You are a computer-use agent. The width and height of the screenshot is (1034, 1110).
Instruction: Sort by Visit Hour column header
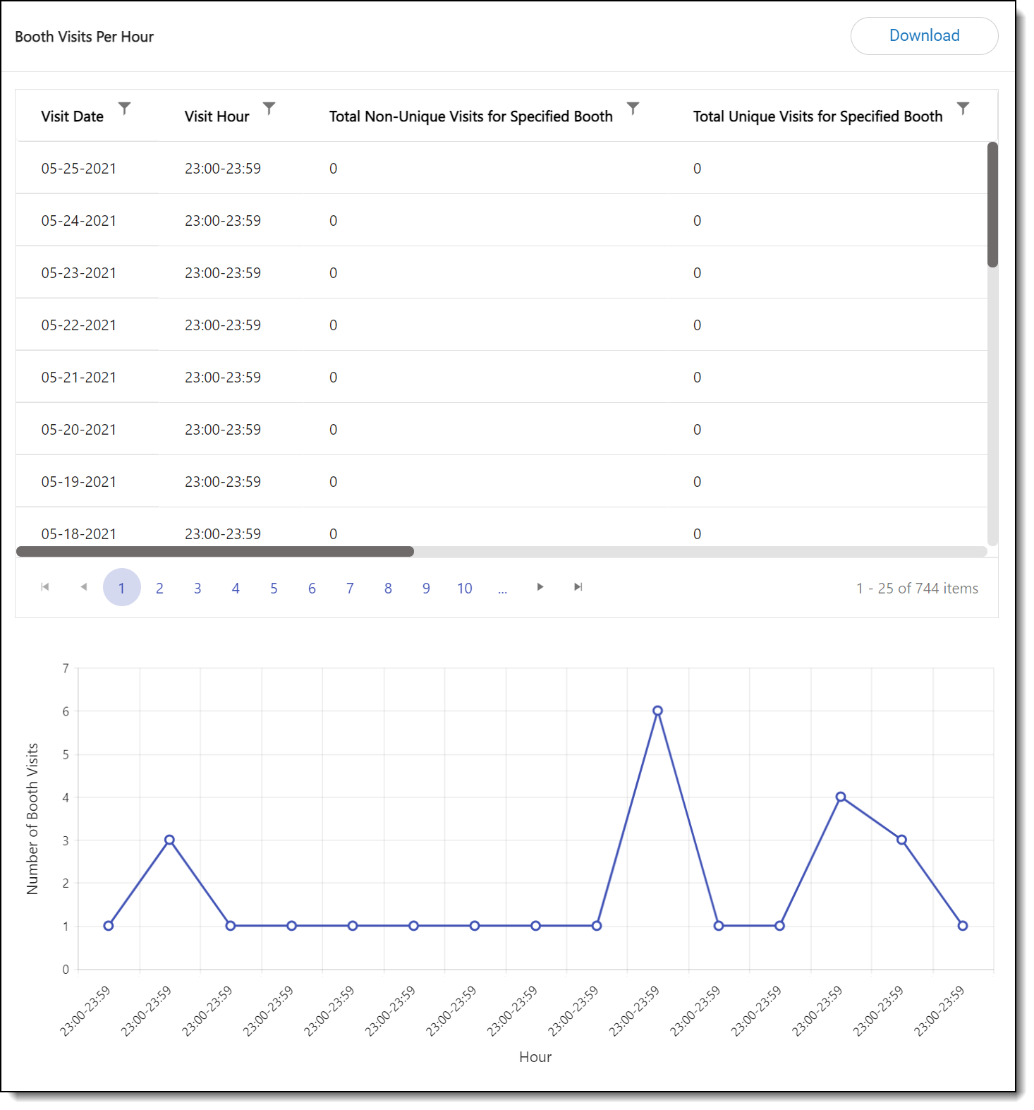217,116
